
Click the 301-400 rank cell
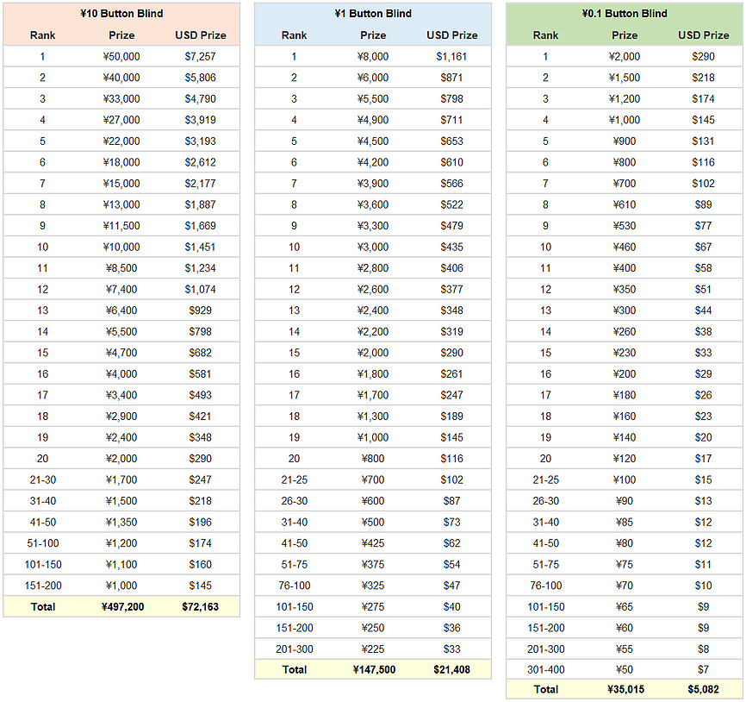545,670
